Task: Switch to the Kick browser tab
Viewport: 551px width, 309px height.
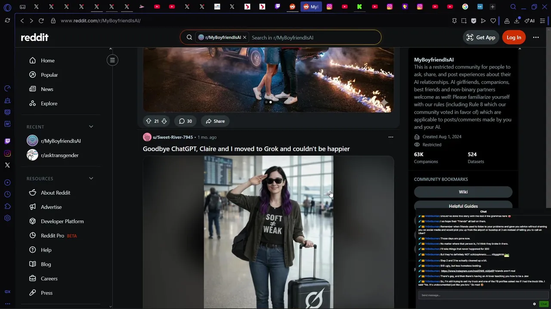Action: 359,7
